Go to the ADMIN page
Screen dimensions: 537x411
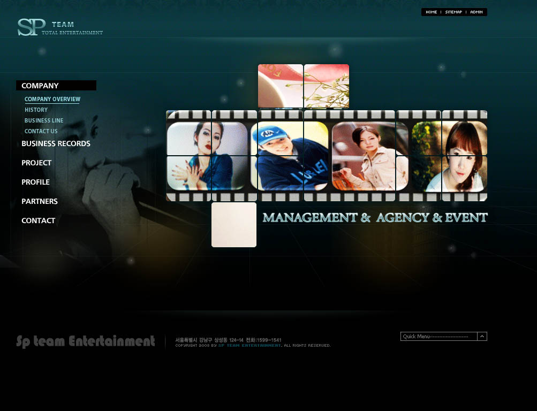(477, 12)
